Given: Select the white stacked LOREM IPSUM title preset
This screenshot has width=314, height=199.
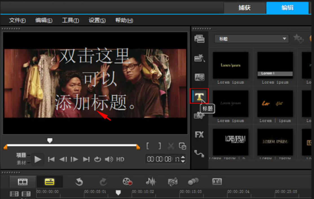Looking at the screenshot, I should click(x=230, y=142).
